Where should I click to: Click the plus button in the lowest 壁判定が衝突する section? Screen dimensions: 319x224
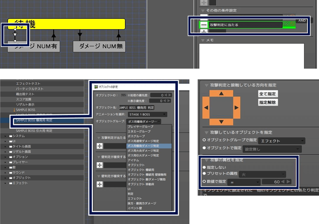coord(99,185)
